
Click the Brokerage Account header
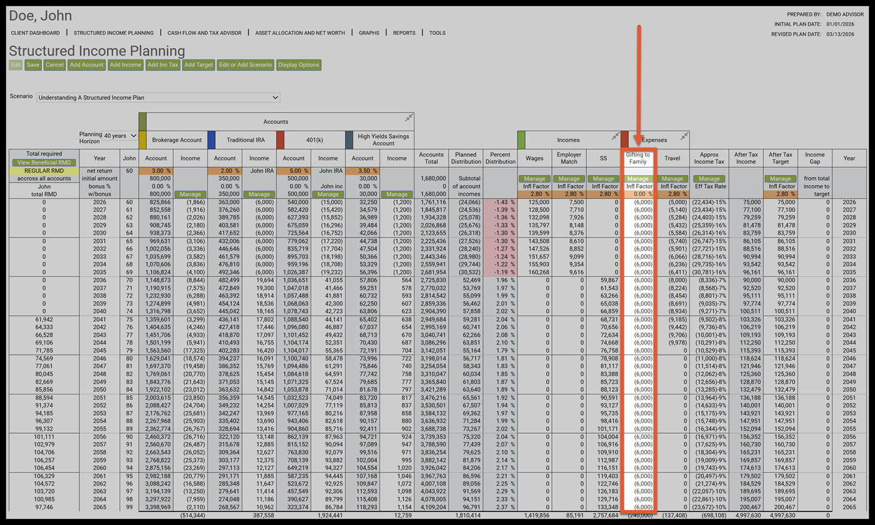pyautogui.click(x=177, y=140)
